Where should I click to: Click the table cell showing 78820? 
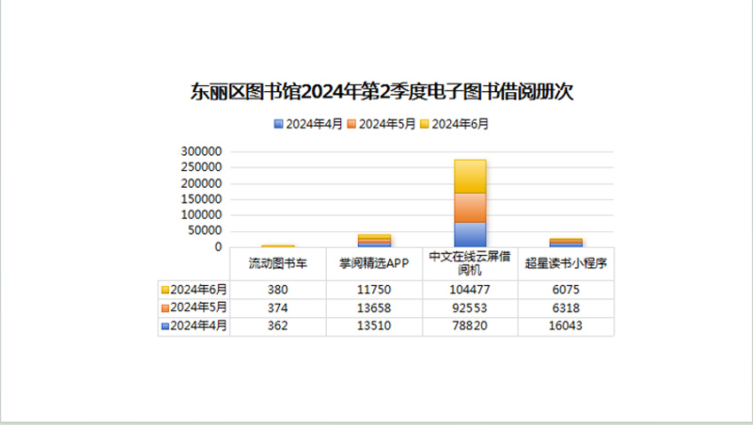pyautogui.click(x=470, y=326)
